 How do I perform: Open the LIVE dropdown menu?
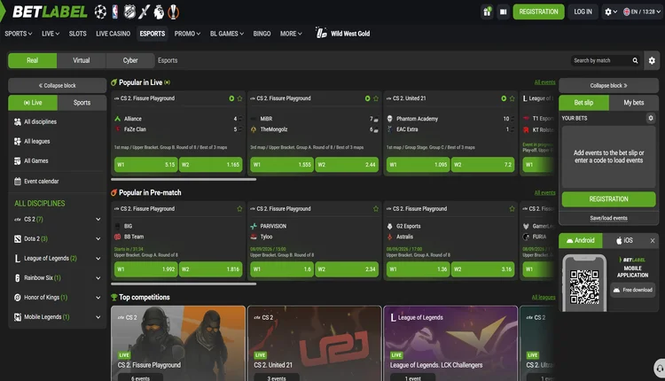pos(51,34)
